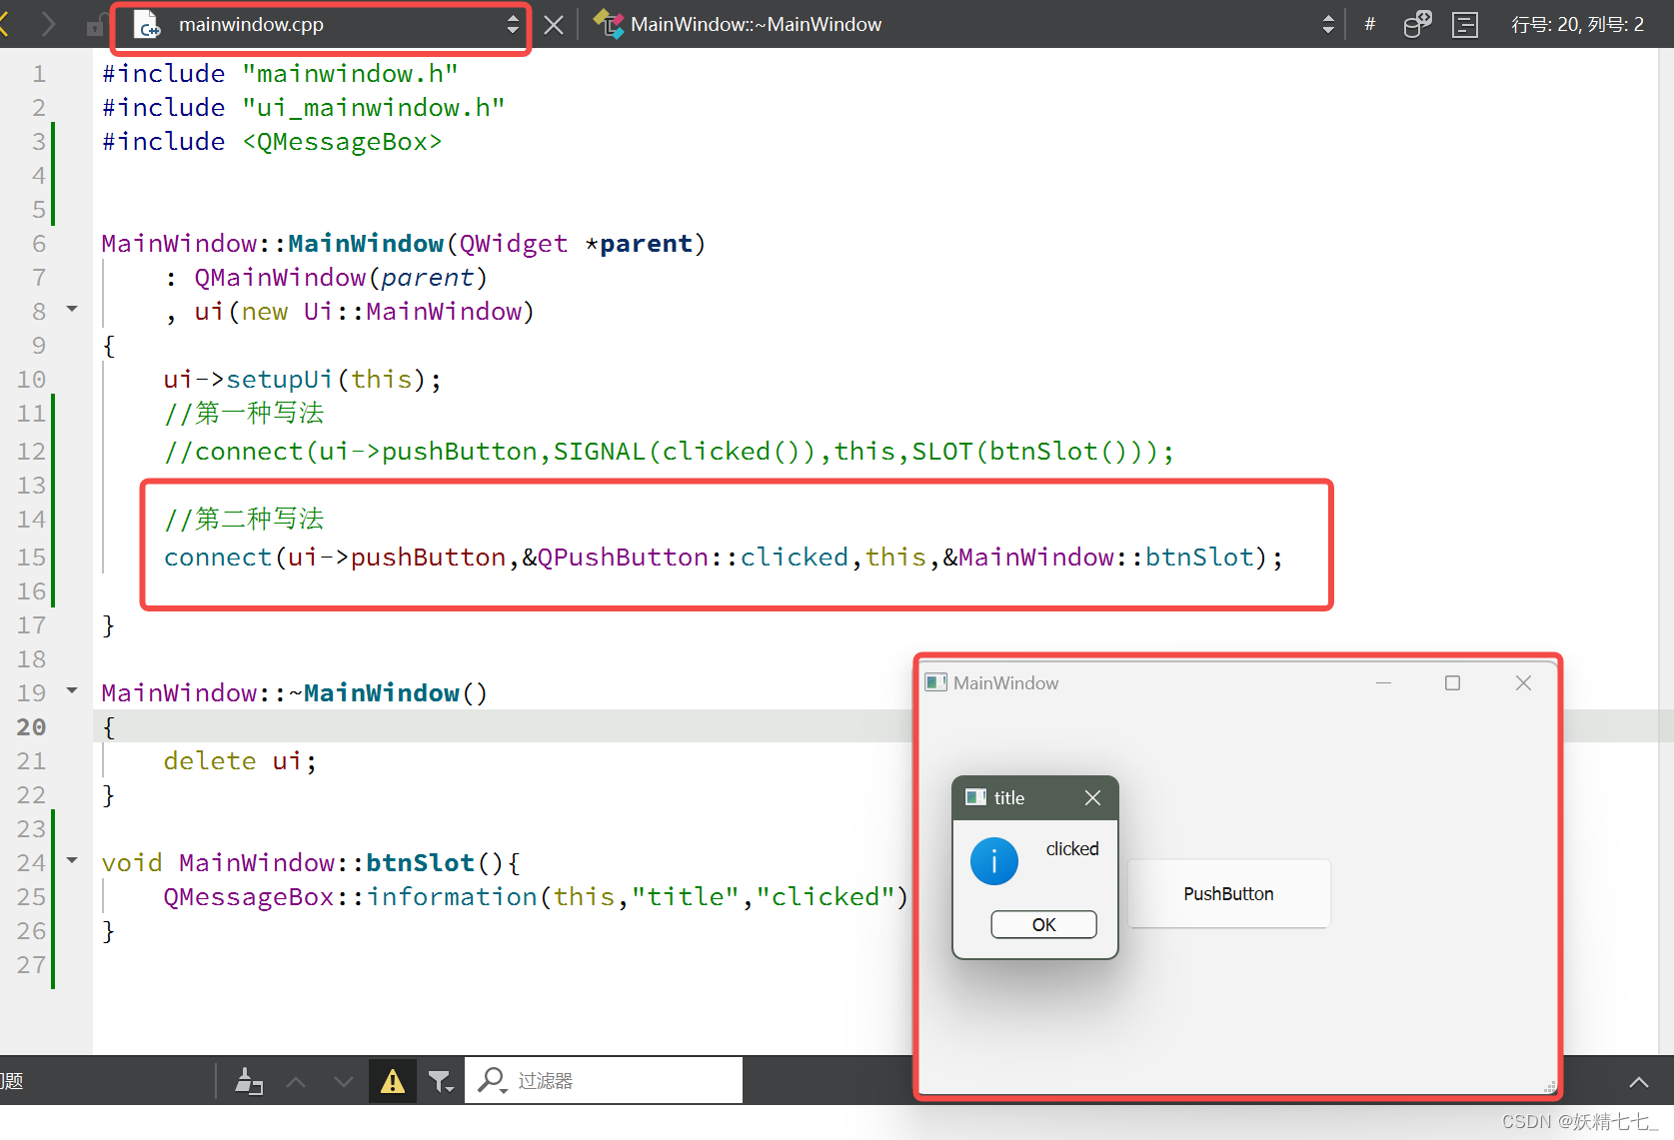Image resolution: width=1674 pixels, height=1140 pixels.
Task: Close the mainwindow.cpp document
Action: (x=554, y=25)
